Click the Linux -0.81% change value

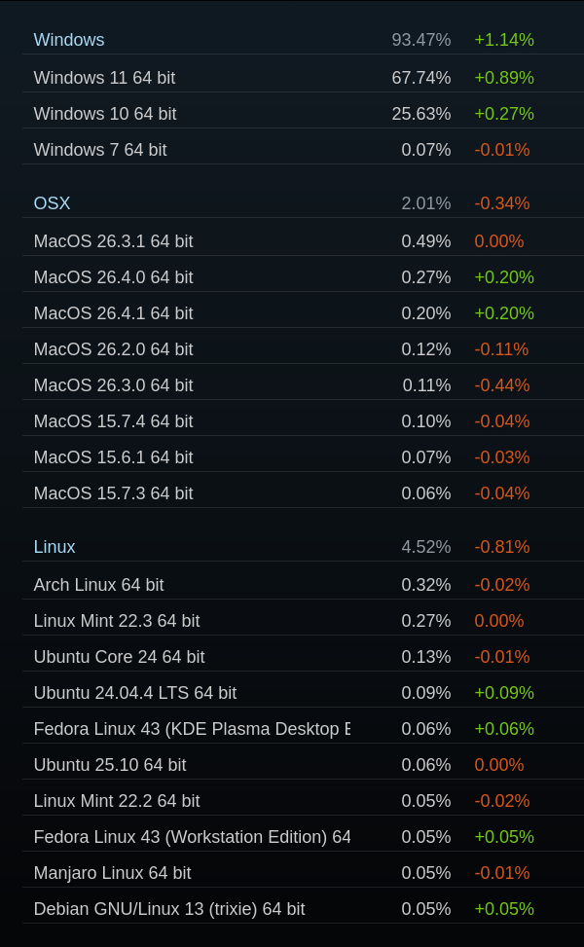(502, 547)
